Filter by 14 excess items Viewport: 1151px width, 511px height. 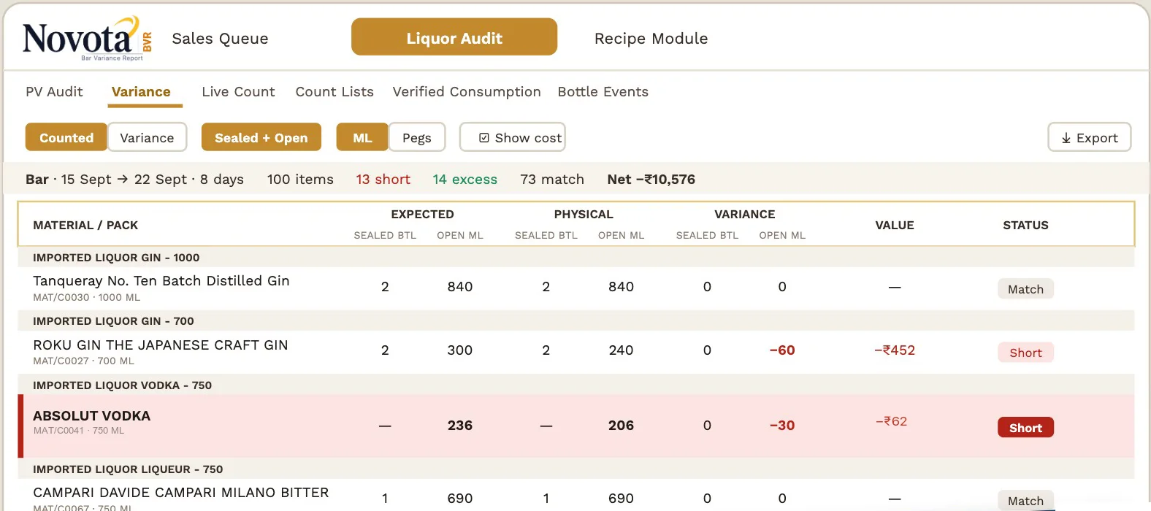click(464, 180)
